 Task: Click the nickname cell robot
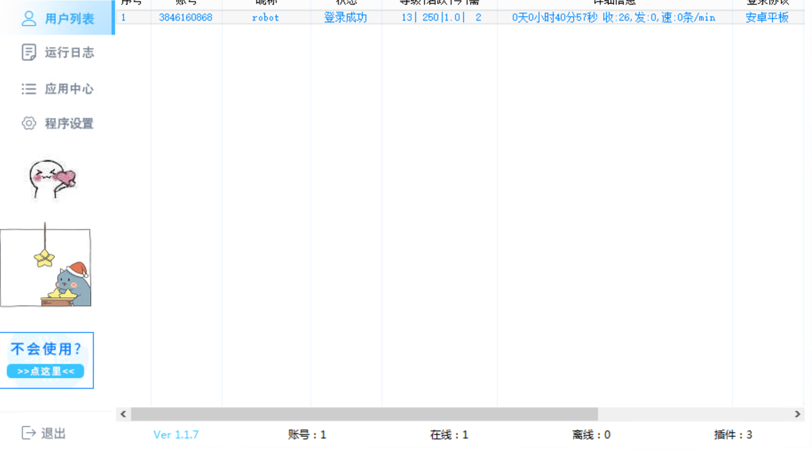266,17
